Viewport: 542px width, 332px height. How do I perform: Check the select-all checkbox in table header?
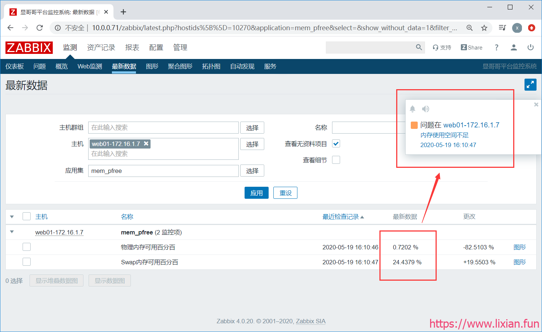(27, 216)
